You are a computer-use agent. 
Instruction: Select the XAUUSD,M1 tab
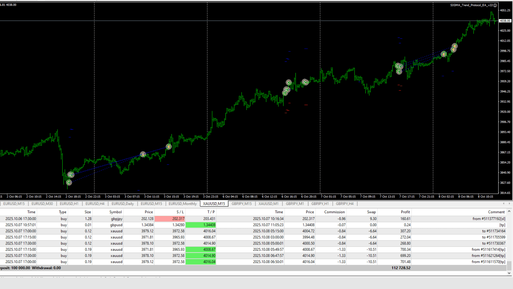click(268, 204)
